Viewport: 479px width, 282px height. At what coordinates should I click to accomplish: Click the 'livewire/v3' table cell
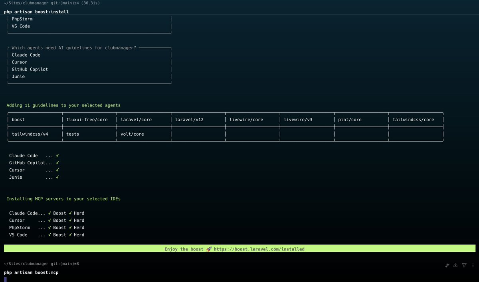coord(307,120)
